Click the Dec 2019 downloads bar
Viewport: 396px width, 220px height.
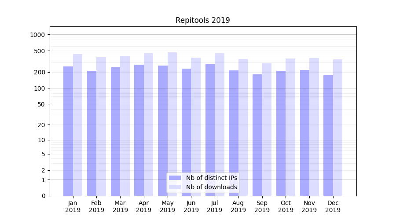point(338,128)
